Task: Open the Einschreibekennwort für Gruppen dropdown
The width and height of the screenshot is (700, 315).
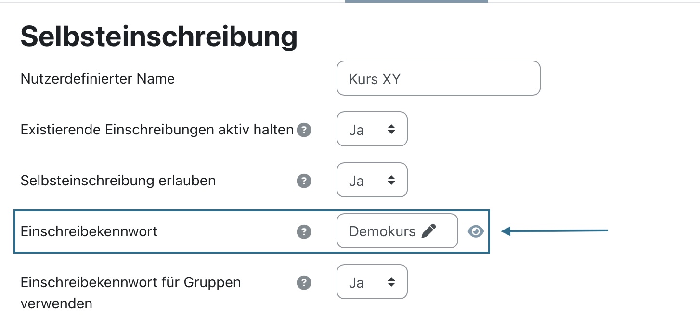Action: (x=372, y=282)
